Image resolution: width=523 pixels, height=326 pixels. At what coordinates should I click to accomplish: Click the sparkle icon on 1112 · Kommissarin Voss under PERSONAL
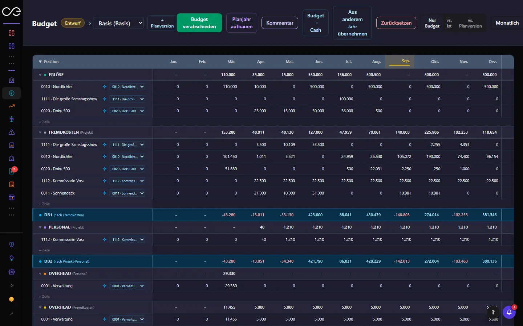click(105, 239)
